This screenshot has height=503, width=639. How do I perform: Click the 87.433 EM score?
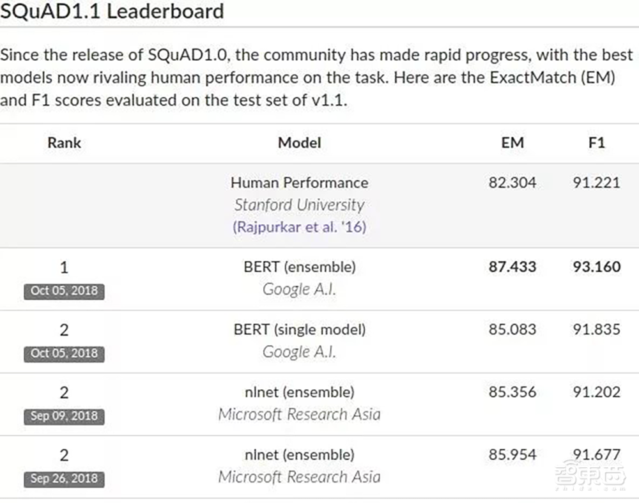point(512,267)
